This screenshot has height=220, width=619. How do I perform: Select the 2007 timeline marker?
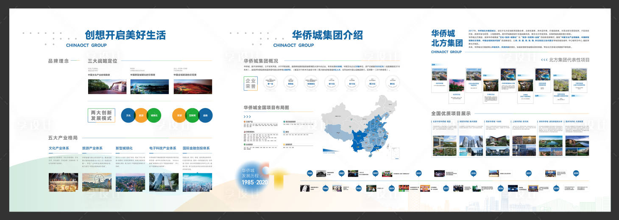pyautogui.click(x=419, y=173)
